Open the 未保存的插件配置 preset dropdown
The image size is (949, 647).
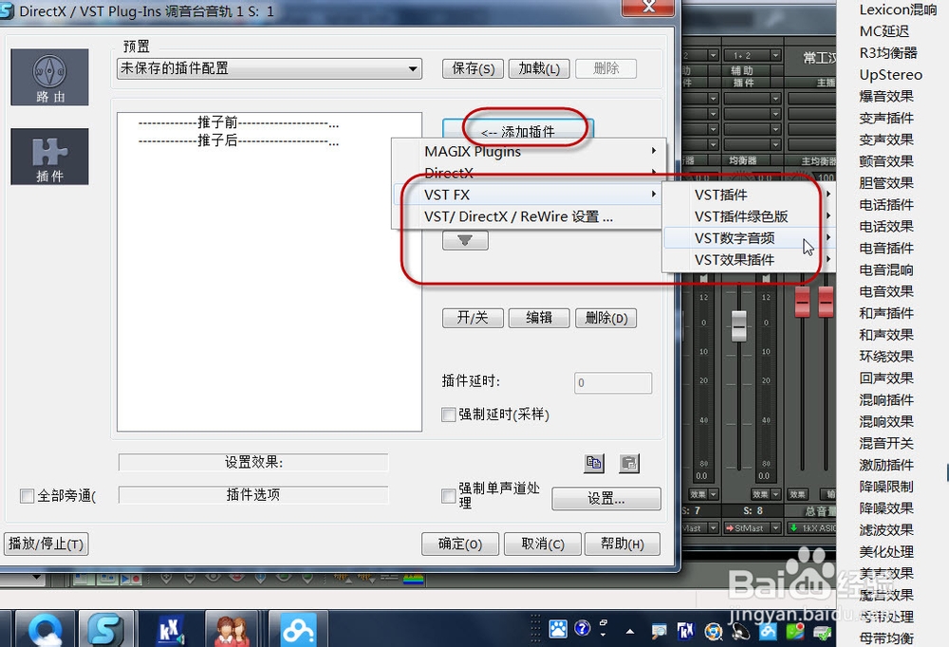point(413,68)
